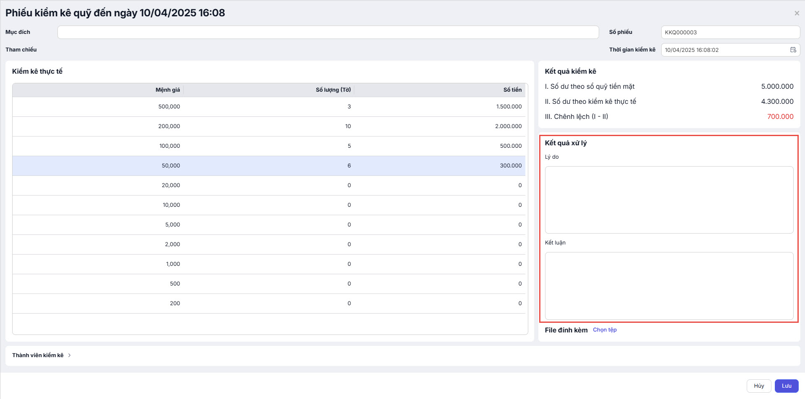This screenshot has width=805, height=399.
Task: Click the Lưu button
Action: click(786, 386)
